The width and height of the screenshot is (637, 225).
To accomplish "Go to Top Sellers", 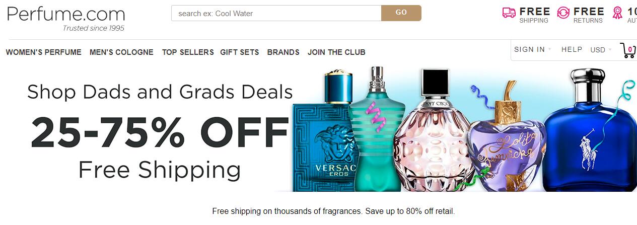I will 188,52.
